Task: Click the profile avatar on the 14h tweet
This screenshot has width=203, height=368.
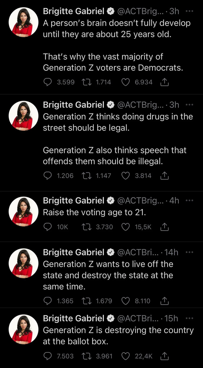Action: tap(24, 263)
